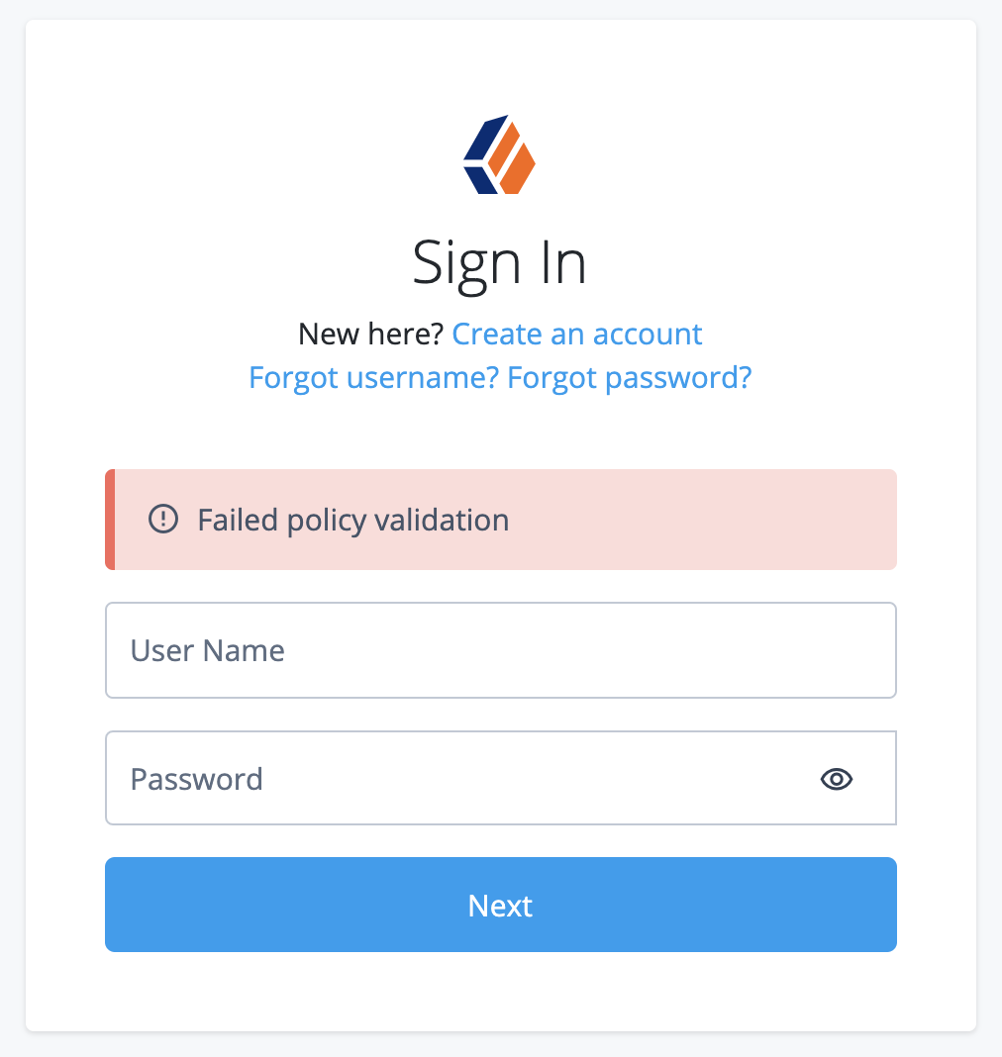Click the Sign In heading
The image size is (1002, 1057).
pos(500,263)
